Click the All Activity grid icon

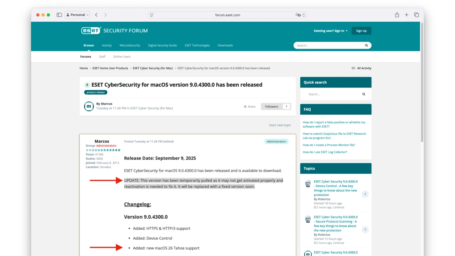[353, 68]
